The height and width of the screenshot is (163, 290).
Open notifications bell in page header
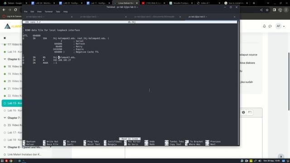[x=264, y=26]
